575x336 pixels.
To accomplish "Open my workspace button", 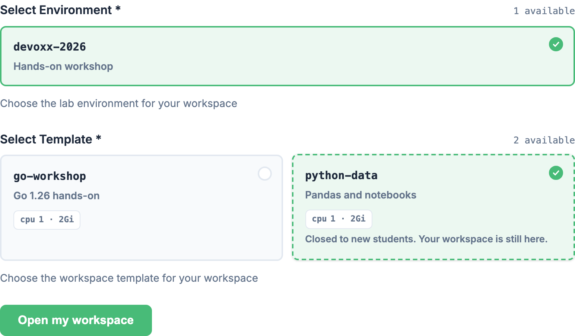I will [76, 320].
